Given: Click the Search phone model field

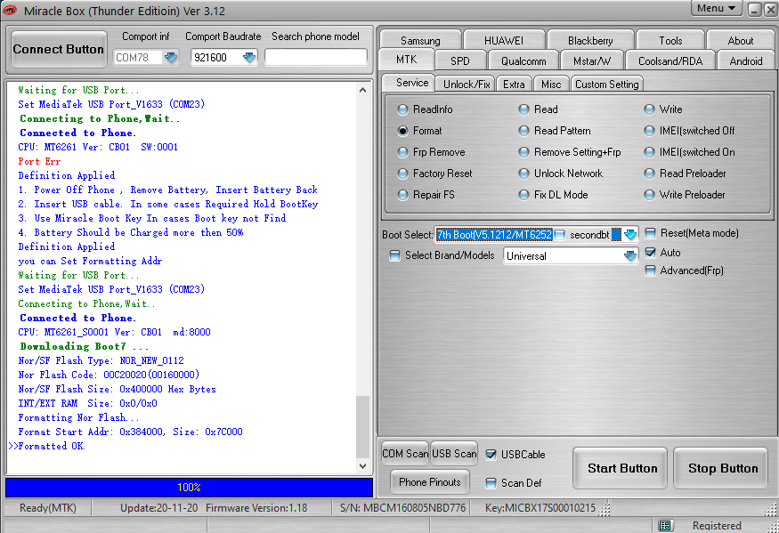Looking at the screenshot, I should 316,58.
